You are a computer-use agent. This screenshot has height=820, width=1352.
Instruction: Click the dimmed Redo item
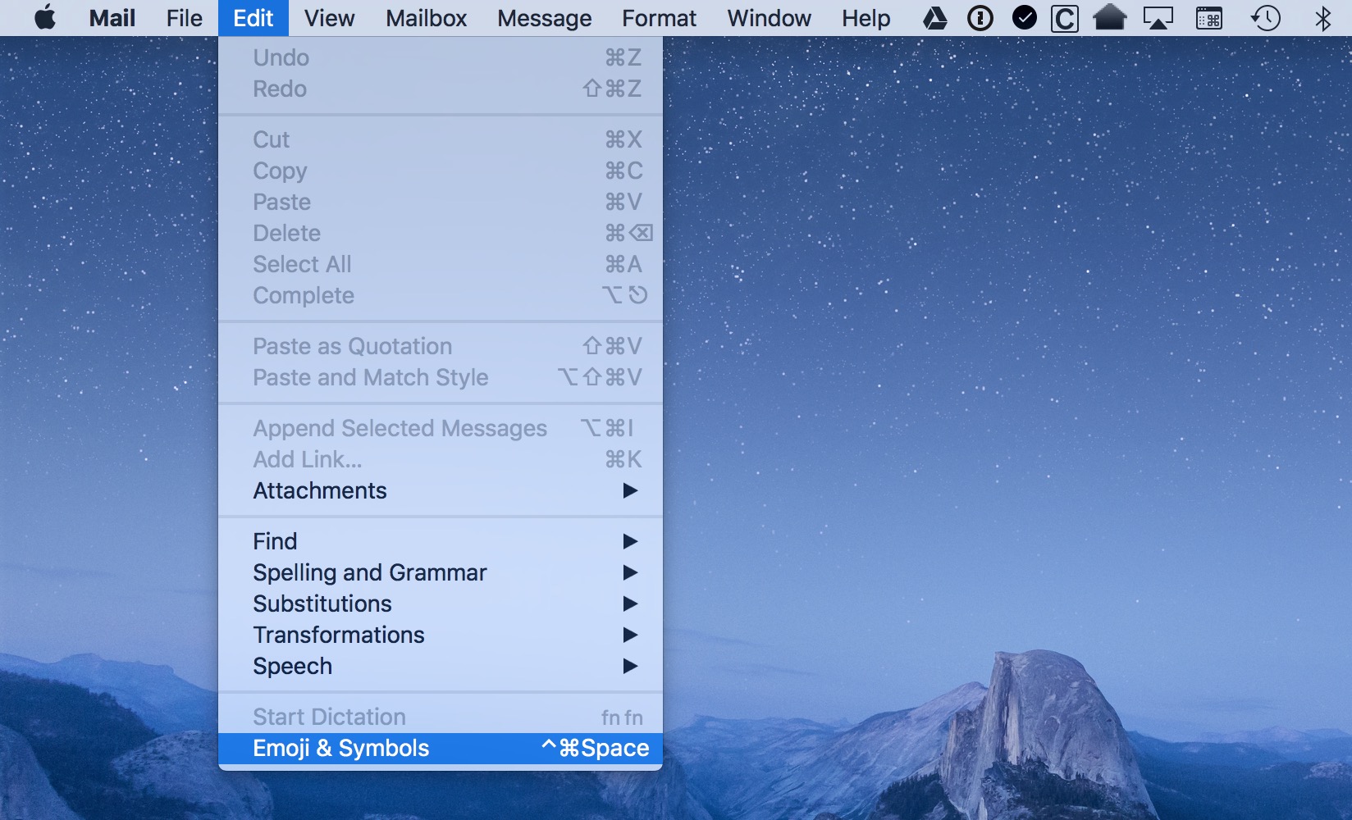click(441, 89)
